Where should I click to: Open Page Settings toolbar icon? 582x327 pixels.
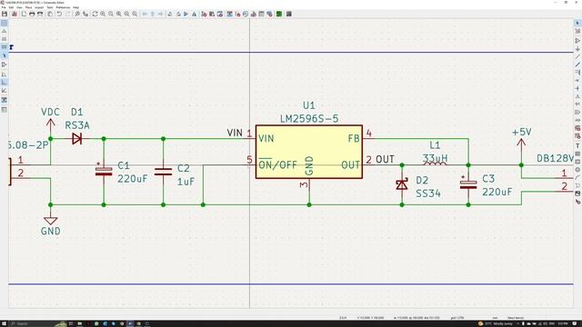click(24, 14)
